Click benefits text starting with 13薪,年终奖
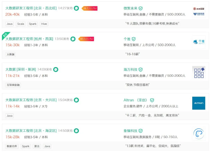Viewport: 210px width, 152px height. [x=153, y=146]
